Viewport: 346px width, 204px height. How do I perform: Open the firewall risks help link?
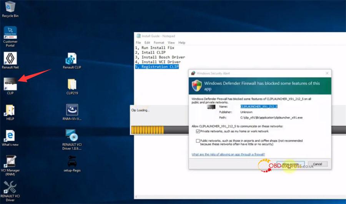(228, 154)
